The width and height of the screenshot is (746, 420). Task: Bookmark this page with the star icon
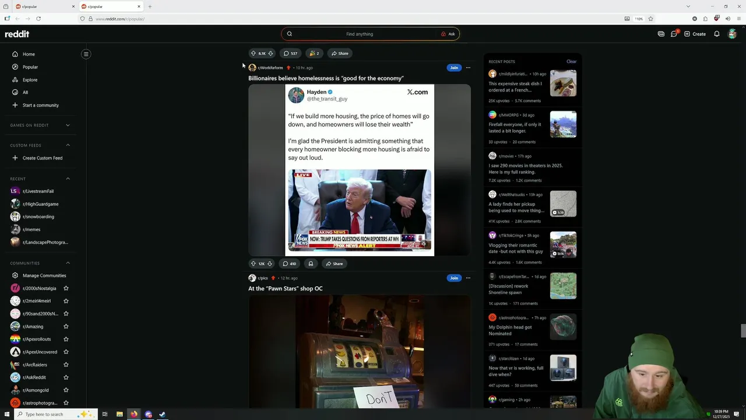click(650, 19)
